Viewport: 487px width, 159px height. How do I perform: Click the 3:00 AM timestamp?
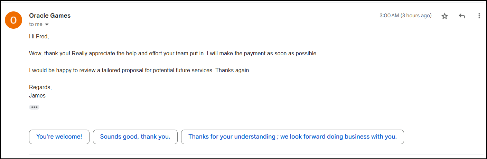[389, 16]
